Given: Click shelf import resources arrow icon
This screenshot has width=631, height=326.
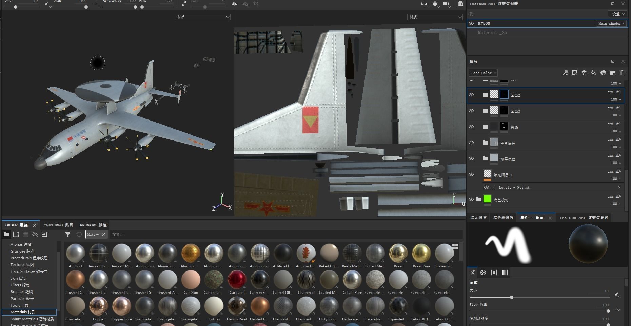Looking at the screenshot, I should coord(44,234).
